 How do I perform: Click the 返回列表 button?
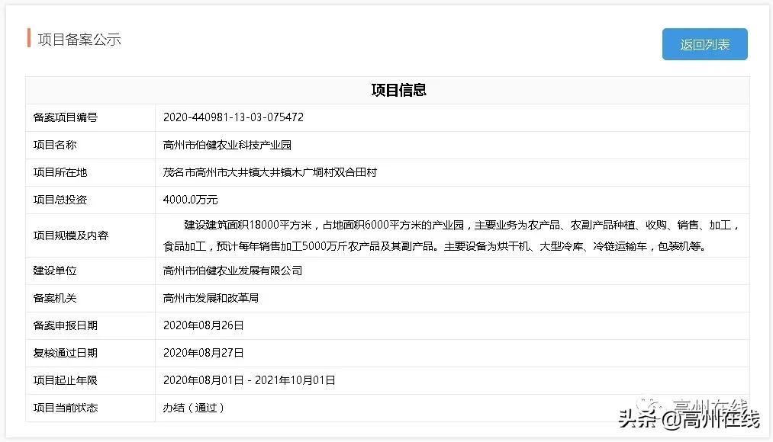(x=703, y=44)
